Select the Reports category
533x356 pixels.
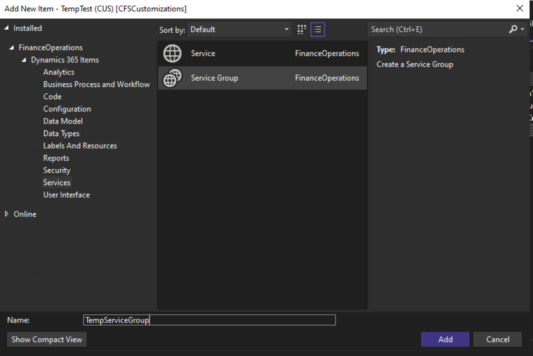point(56,158)
